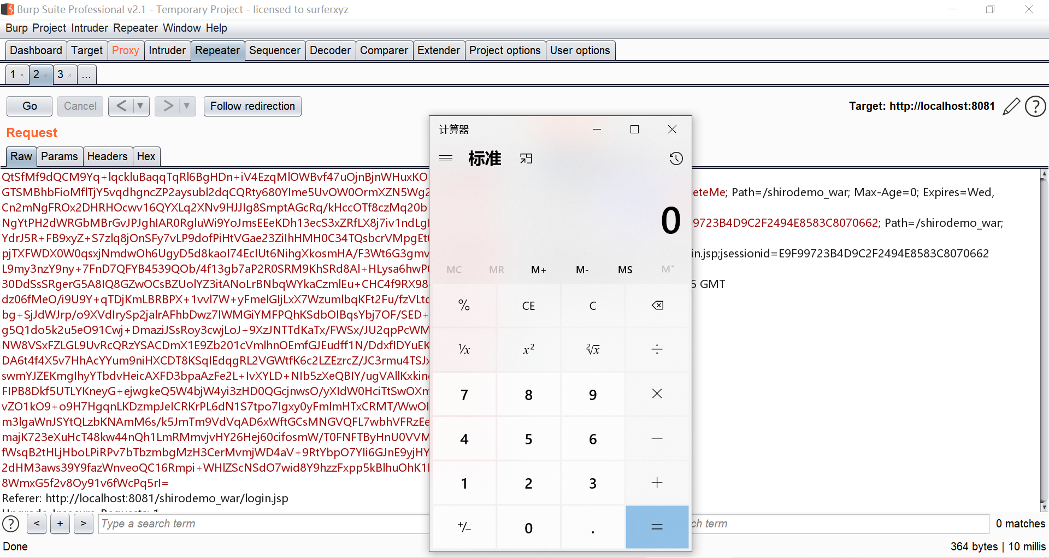This screenshot has height=558, width=1049.
Task: Click the MS memory store key
Action: [625, 269]
